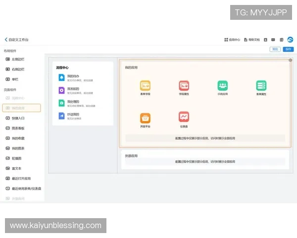297x238 pixels.
Task: Click the notice bar inside 外部应用 widget
Action: coord(205,162)
